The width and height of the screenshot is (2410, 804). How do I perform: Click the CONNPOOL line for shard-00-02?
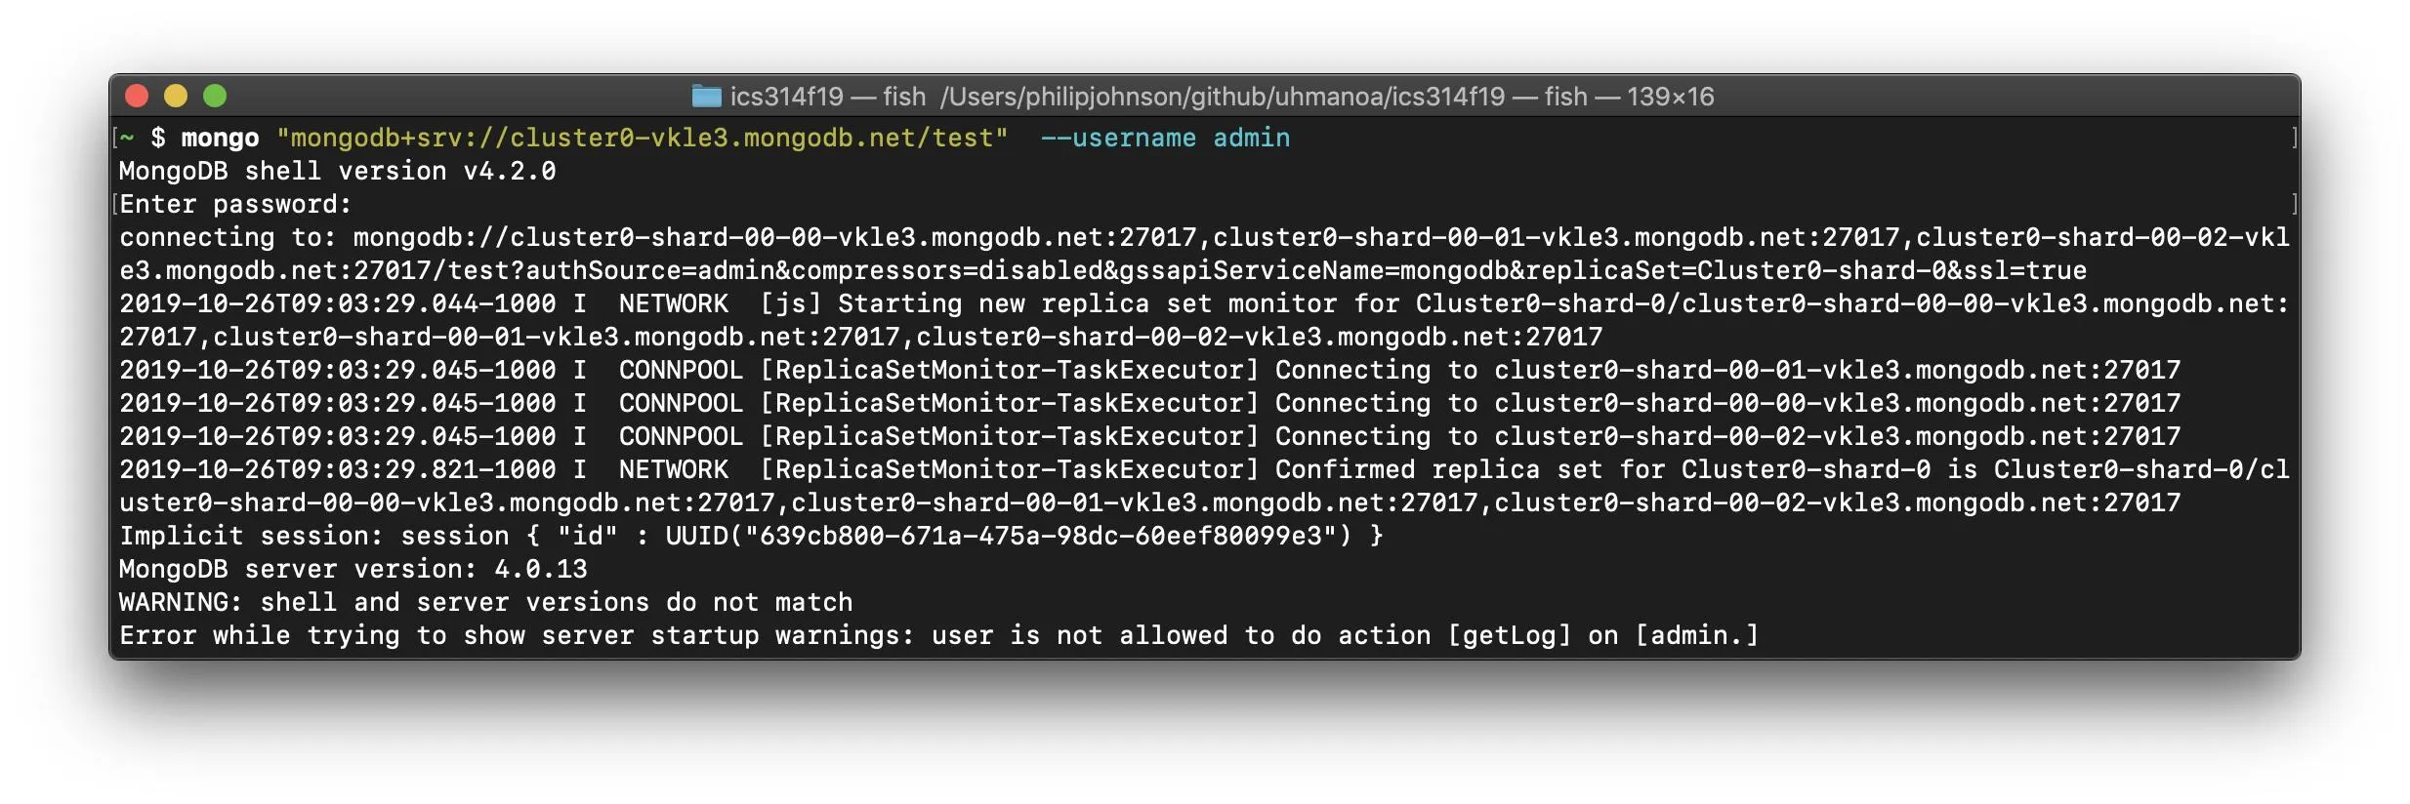1149,436
